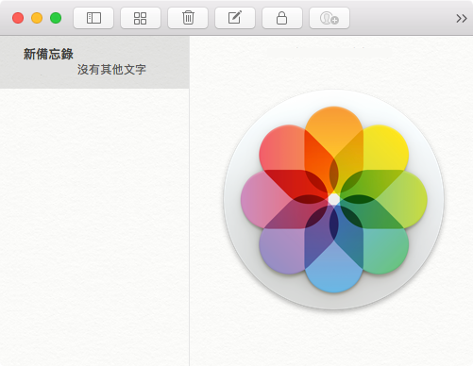Expand hidden toolbar items chevron
The image size is (473, 366).
(x=462, y=19)
